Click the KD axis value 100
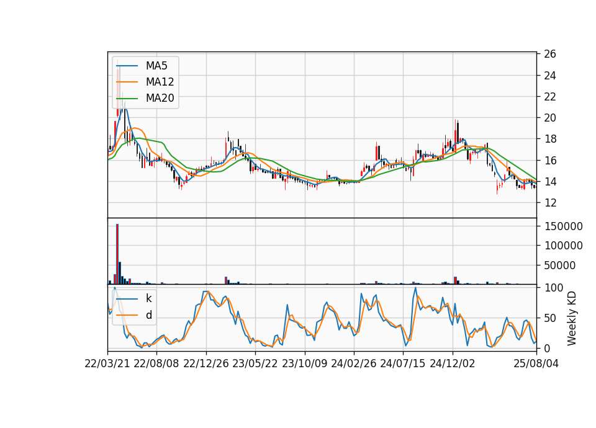Image resolution: width=596 pixels, height=428 pixels. pos(554,288)
